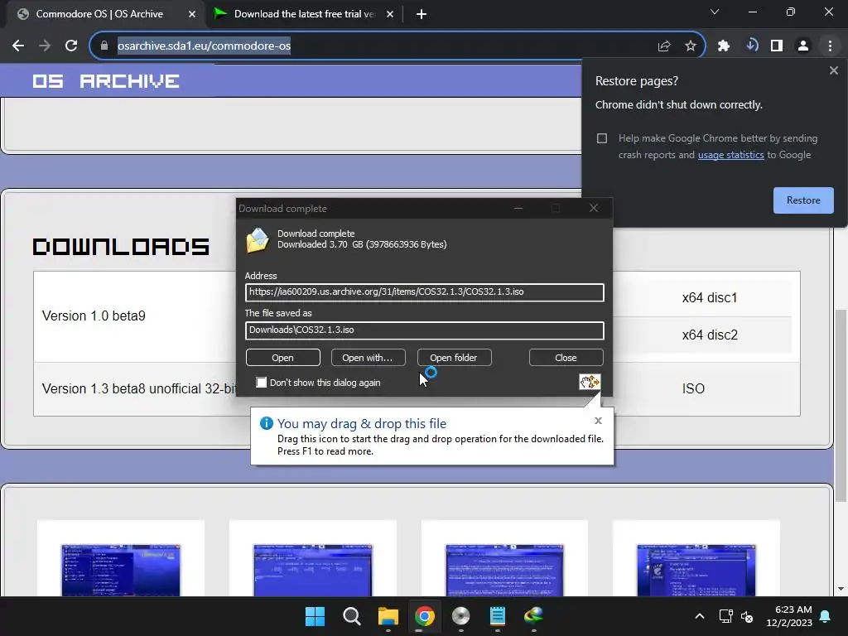Open File Explorer from taskbar
Image resolution: width=848 pixels, height=636 pixels.
388,616
